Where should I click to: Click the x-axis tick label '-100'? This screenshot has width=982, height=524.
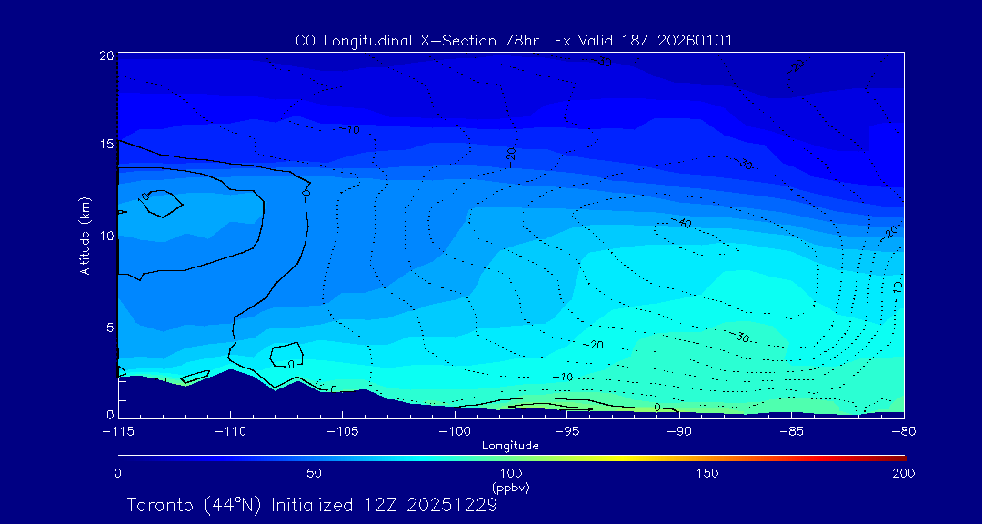point(455,431)
